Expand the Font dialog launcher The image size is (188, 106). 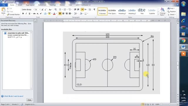(x=56, y=17)
